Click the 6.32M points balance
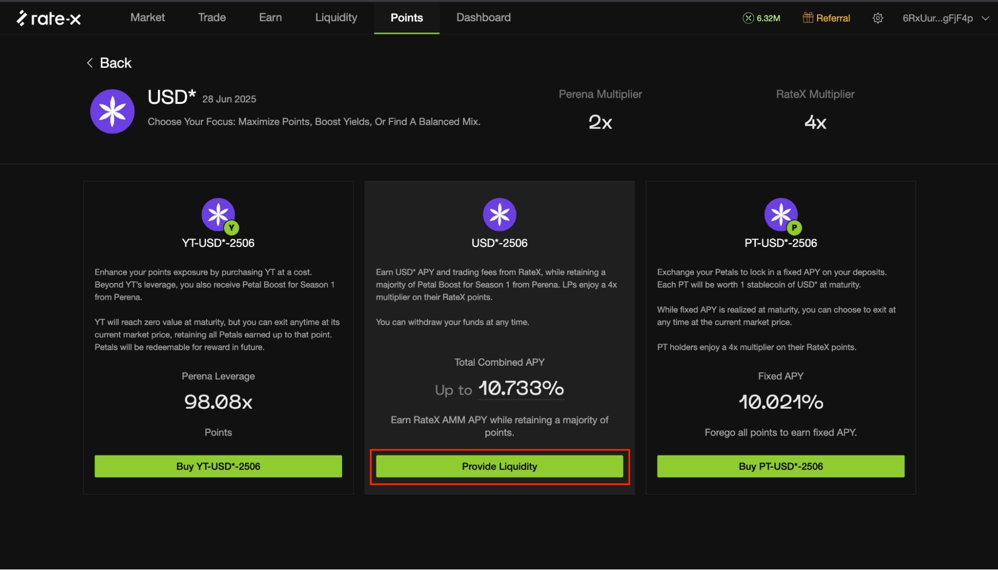998x570 pixels. tap(768, 18)
